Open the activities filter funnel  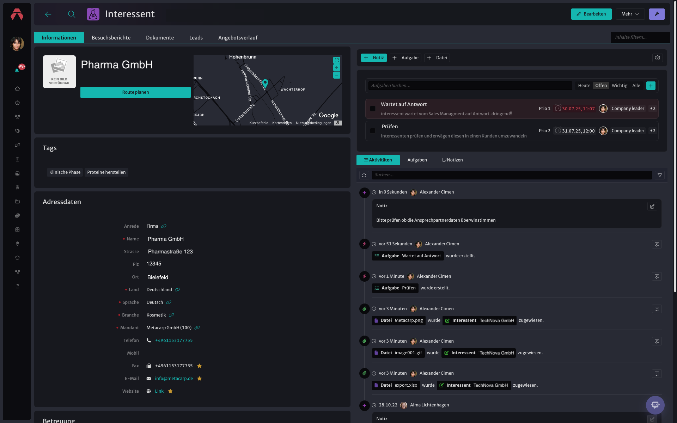point(660,175)
